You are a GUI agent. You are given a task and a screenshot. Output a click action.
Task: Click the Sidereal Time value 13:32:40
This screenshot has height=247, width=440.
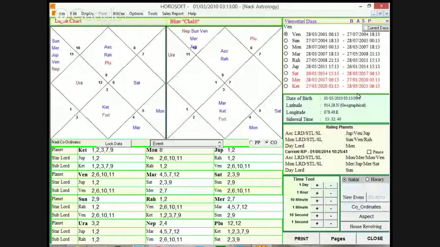point(333,119)
